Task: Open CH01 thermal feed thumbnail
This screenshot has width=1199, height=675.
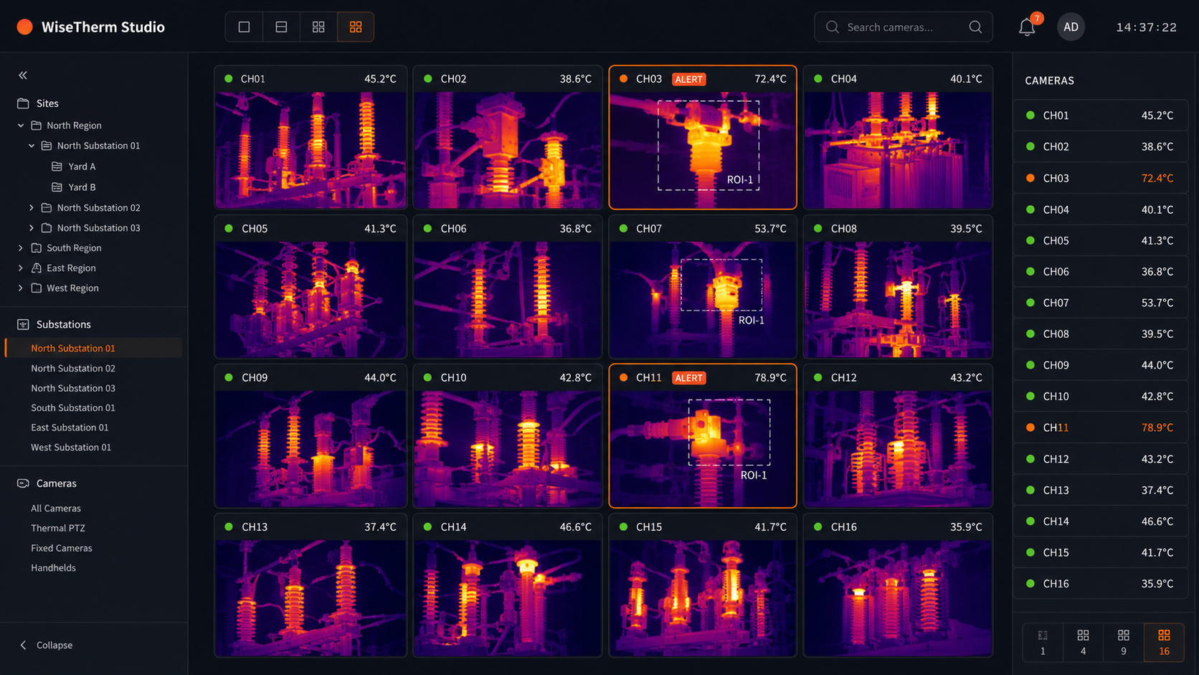Action: coord(311,150)
